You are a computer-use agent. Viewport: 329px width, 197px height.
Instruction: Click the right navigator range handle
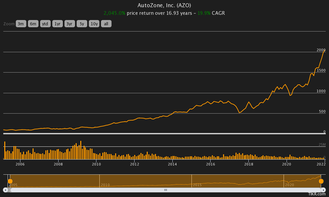pos(321,181)
